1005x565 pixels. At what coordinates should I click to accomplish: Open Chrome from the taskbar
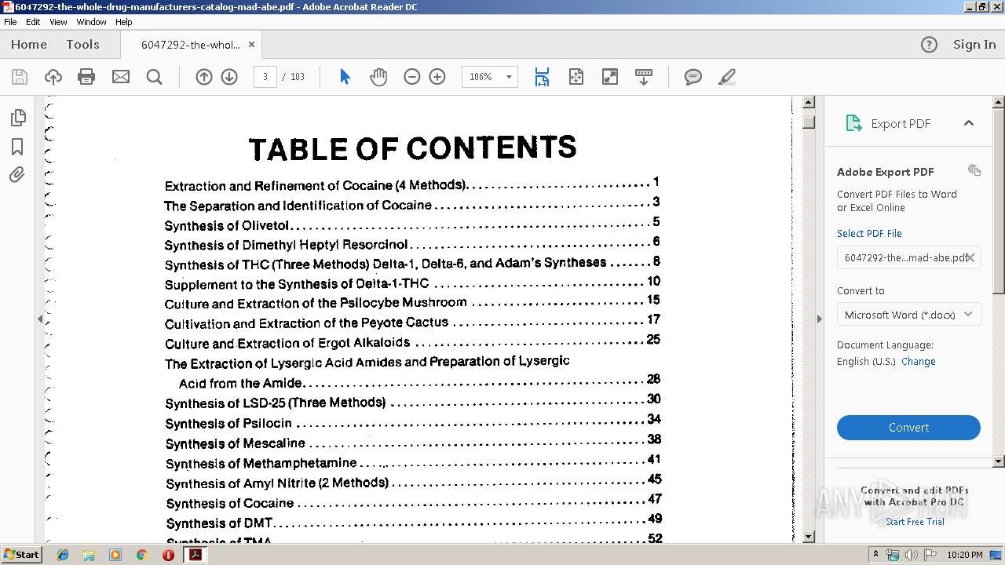141,555
